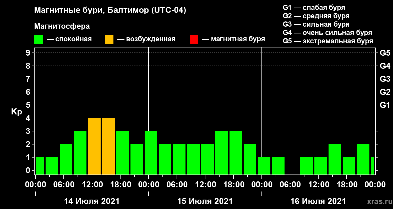Click the Kp 2 bar at 06:00–09:00 15 July

tap(179, 159)
